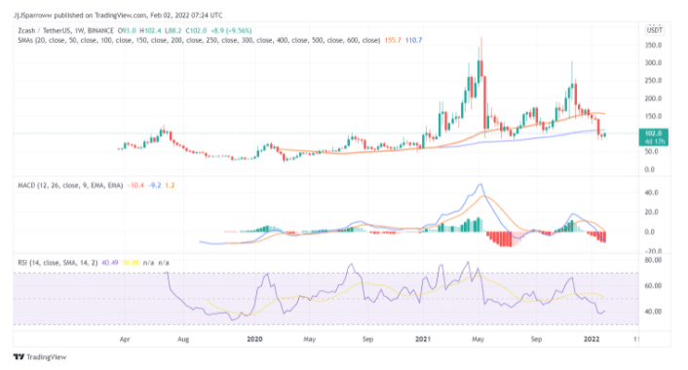The width and height of the screenshot is (688, 370).
Task: Click the 40.00 RSI axis label
Action: [653, 312]
